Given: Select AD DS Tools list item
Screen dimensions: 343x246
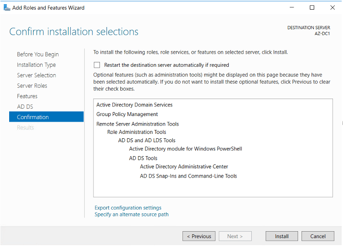Looking at the screenshot, I should pos(143,158).
